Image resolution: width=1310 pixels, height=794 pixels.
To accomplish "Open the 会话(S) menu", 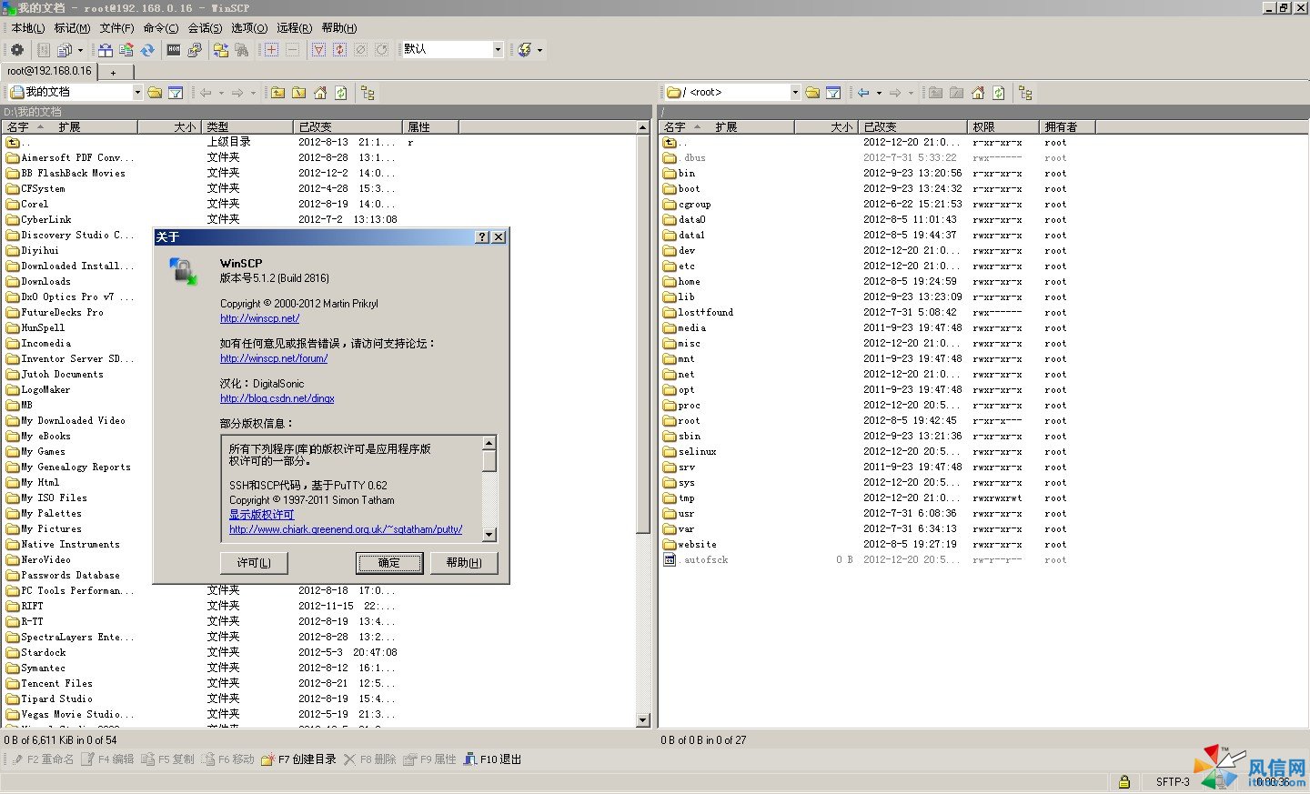I will click(x=205, y=28).
